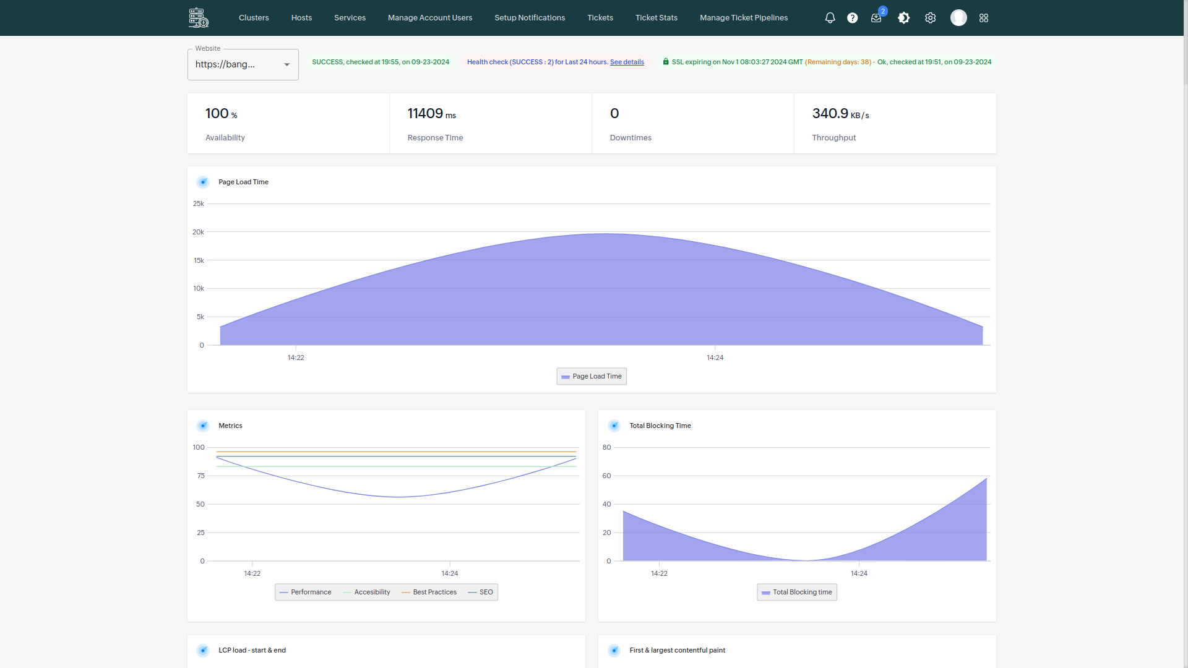Viewport: 1188px width, 668px height.
Task: Open Manage Ticket Pipelines
Action: click(x=744, y=18)
